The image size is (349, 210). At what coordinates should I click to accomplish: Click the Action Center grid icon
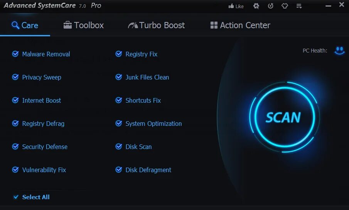click(214, 25)
